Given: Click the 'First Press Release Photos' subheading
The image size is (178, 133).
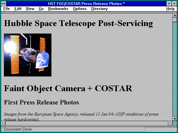Looking at the screenshot, I should click(41, 102).
